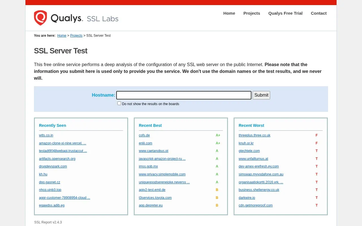Image resolution: width=362 pixels, height=226 pixels.
Task: Open imss.gob.mx result
Action: (148, 166)
